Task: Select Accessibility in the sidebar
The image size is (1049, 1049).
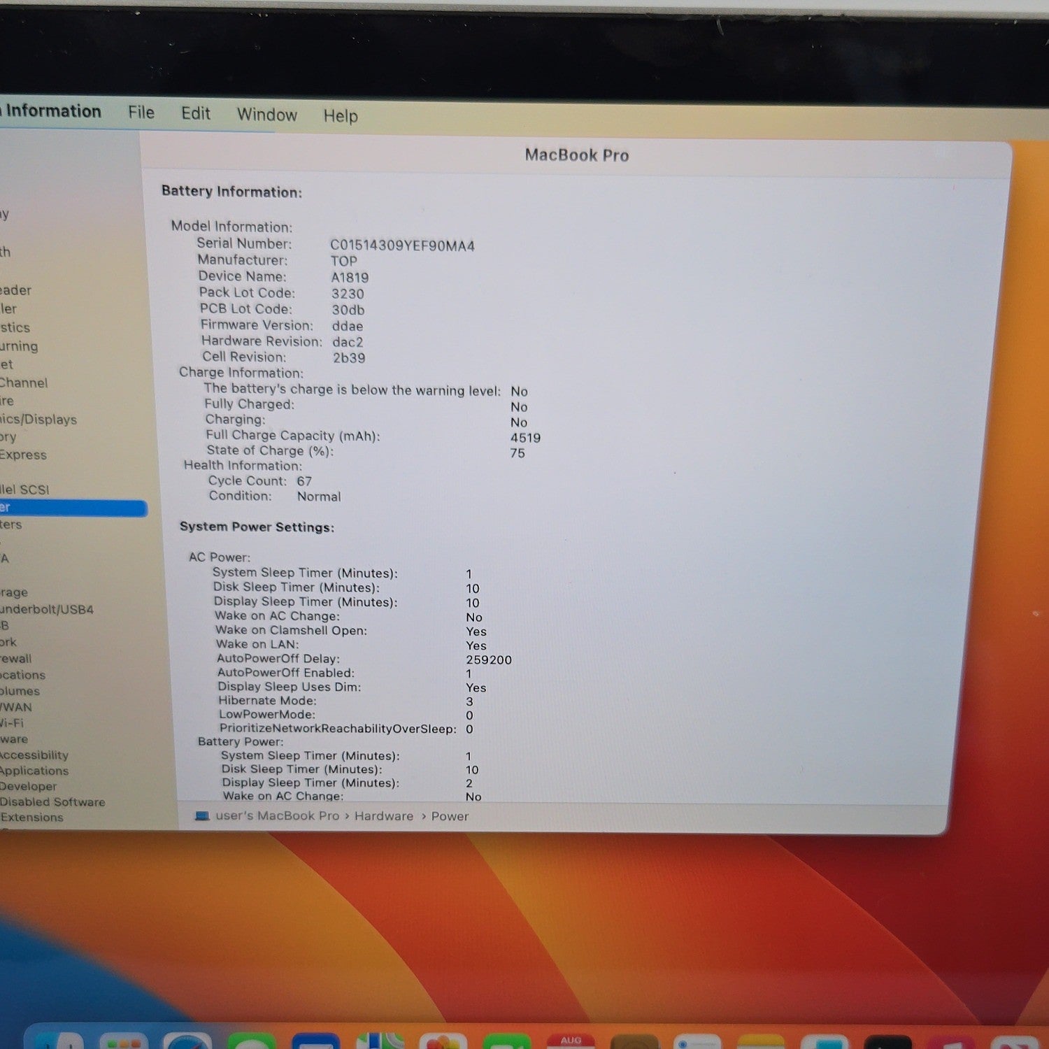Action: (x=34, y=755)
